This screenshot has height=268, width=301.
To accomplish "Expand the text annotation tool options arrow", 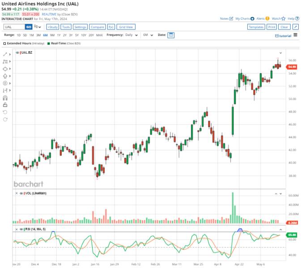I will tap(10, 62).
